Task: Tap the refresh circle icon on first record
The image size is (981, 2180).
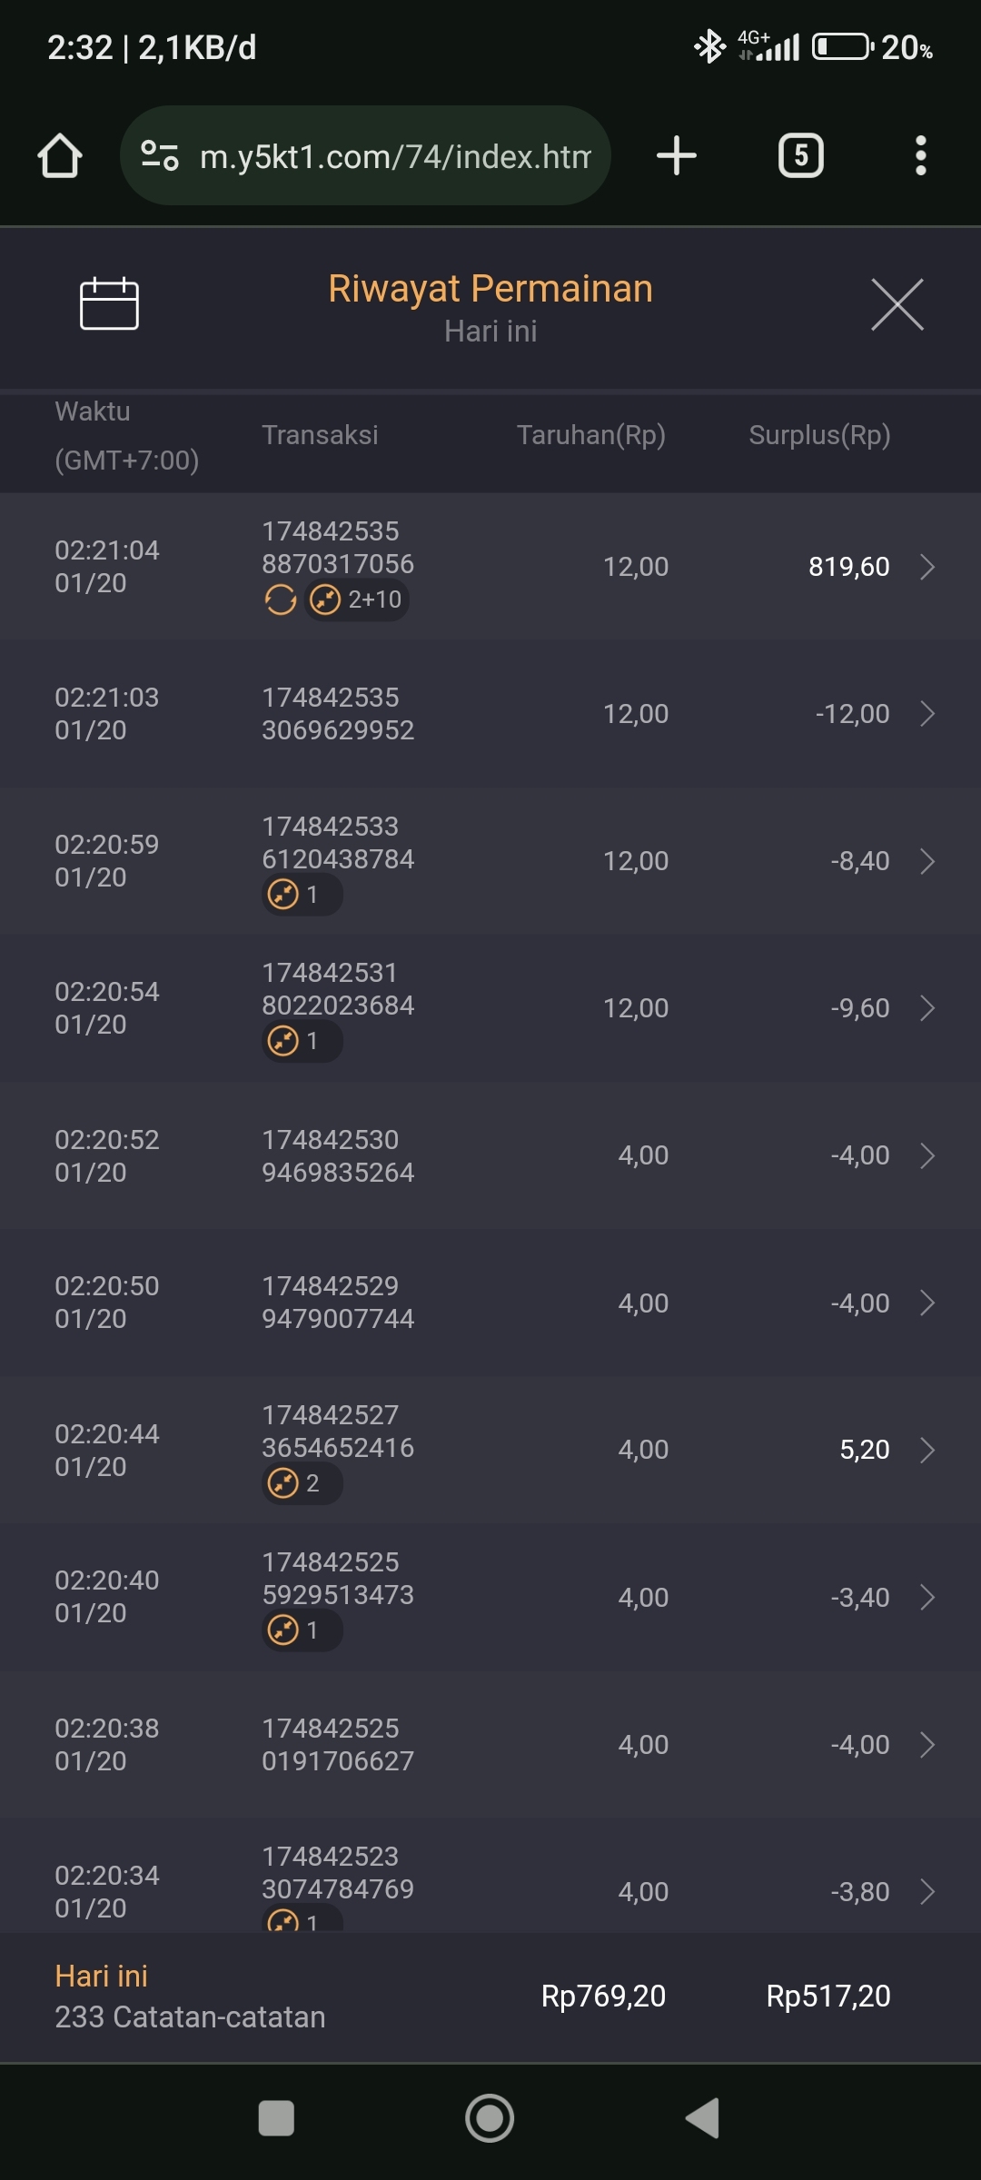Action: [x=281, y=599]
